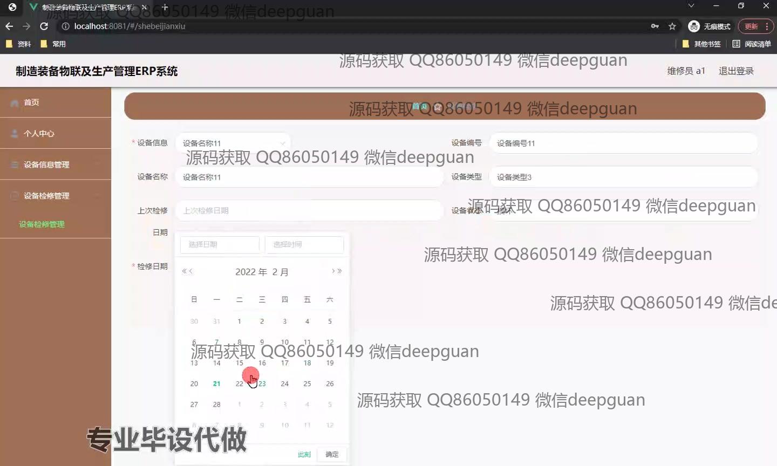The width and height of the screenshot is (777, 466).
Task: Go to previous year in calendar
Action: (184, 271)
